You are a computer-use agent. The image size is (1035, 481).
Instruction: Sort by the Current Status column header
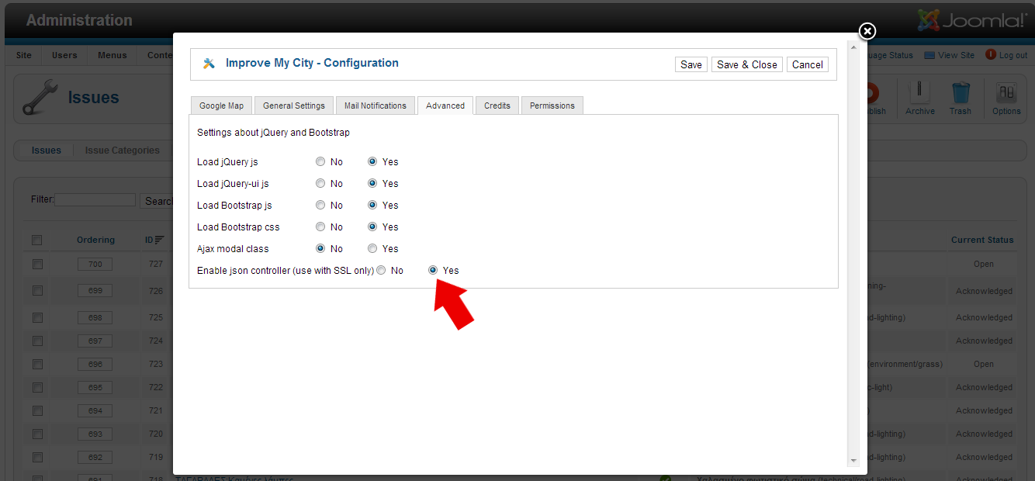click(x=982, y=240)
